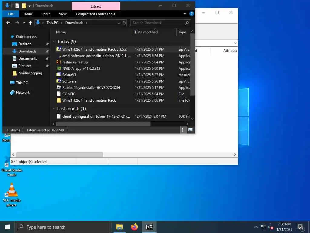Open the recent locations dropdown arrow
Screen dimensions: 310x233
(24, 23)
